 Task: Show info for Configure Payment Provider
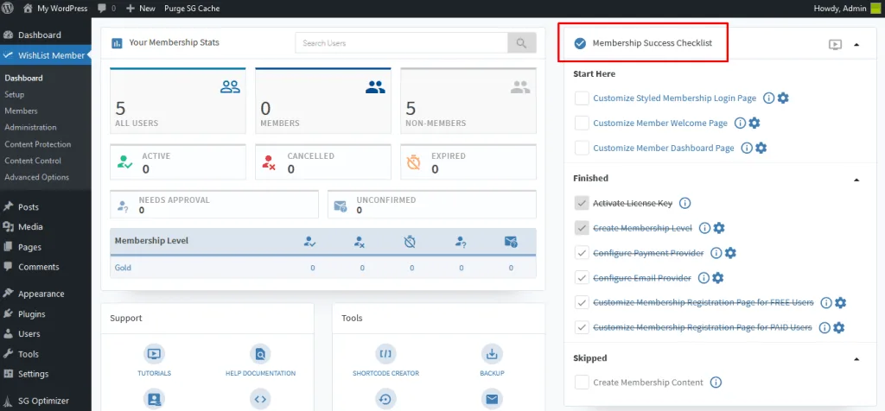[716, 253]
